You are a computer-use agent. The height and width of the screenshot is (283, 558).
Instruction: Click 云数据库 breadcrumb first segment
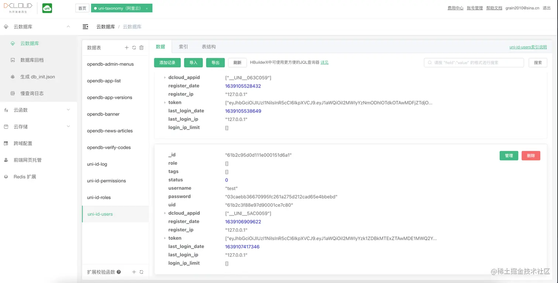tap(106, 27)
